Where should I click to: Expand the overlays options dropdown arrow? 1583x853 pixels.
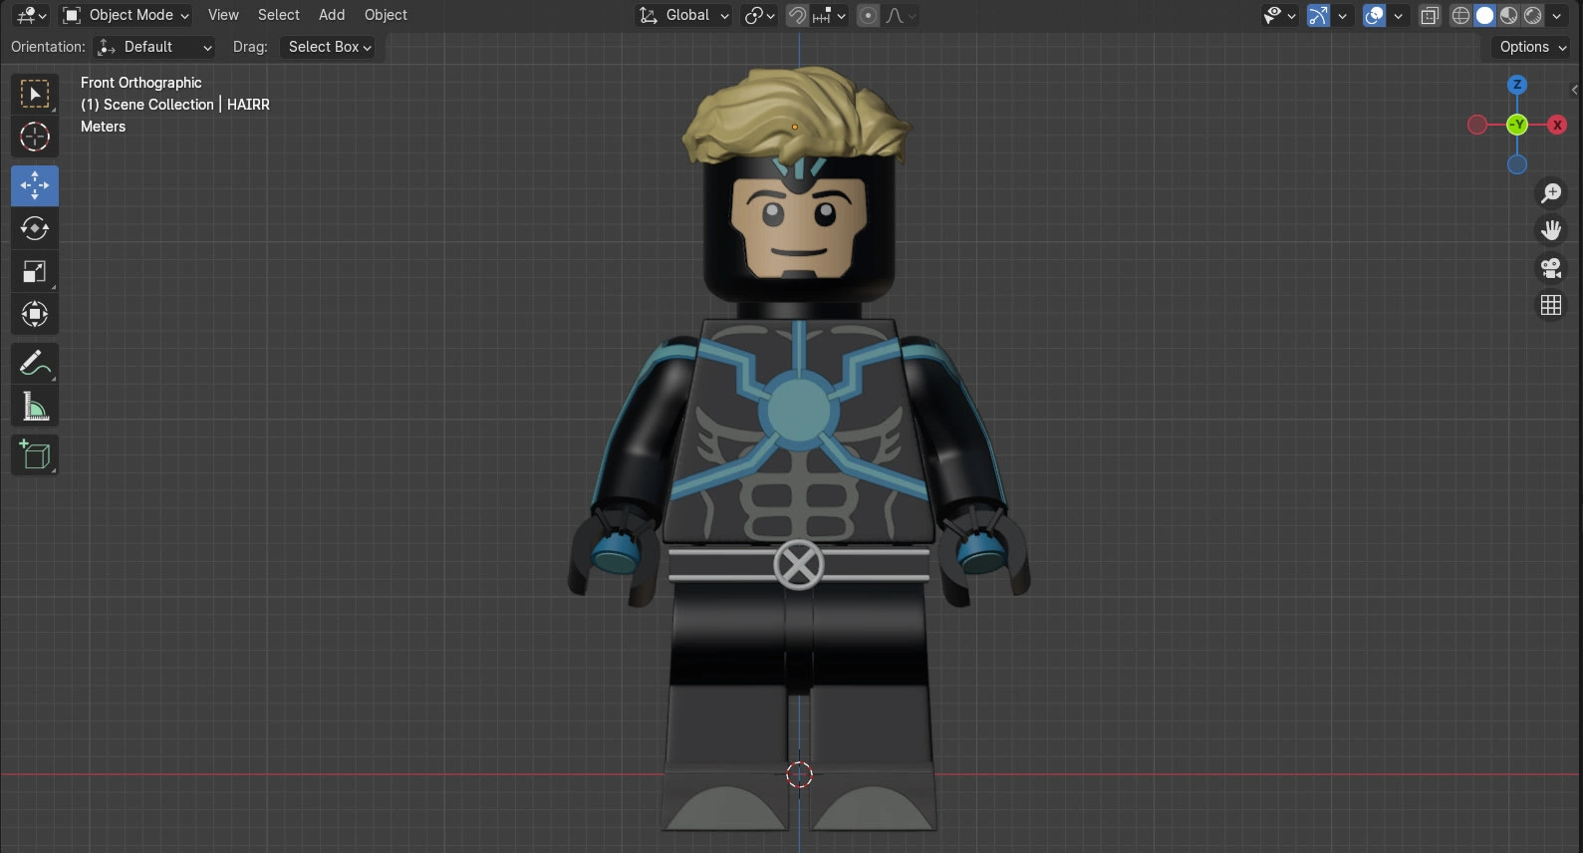[x=1399, y=15]
